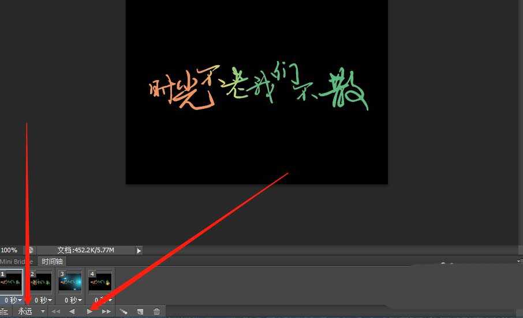Viewport: 523px width, 318px height.
Task: Jump to the first animation frame
Action: click(56, 311)
